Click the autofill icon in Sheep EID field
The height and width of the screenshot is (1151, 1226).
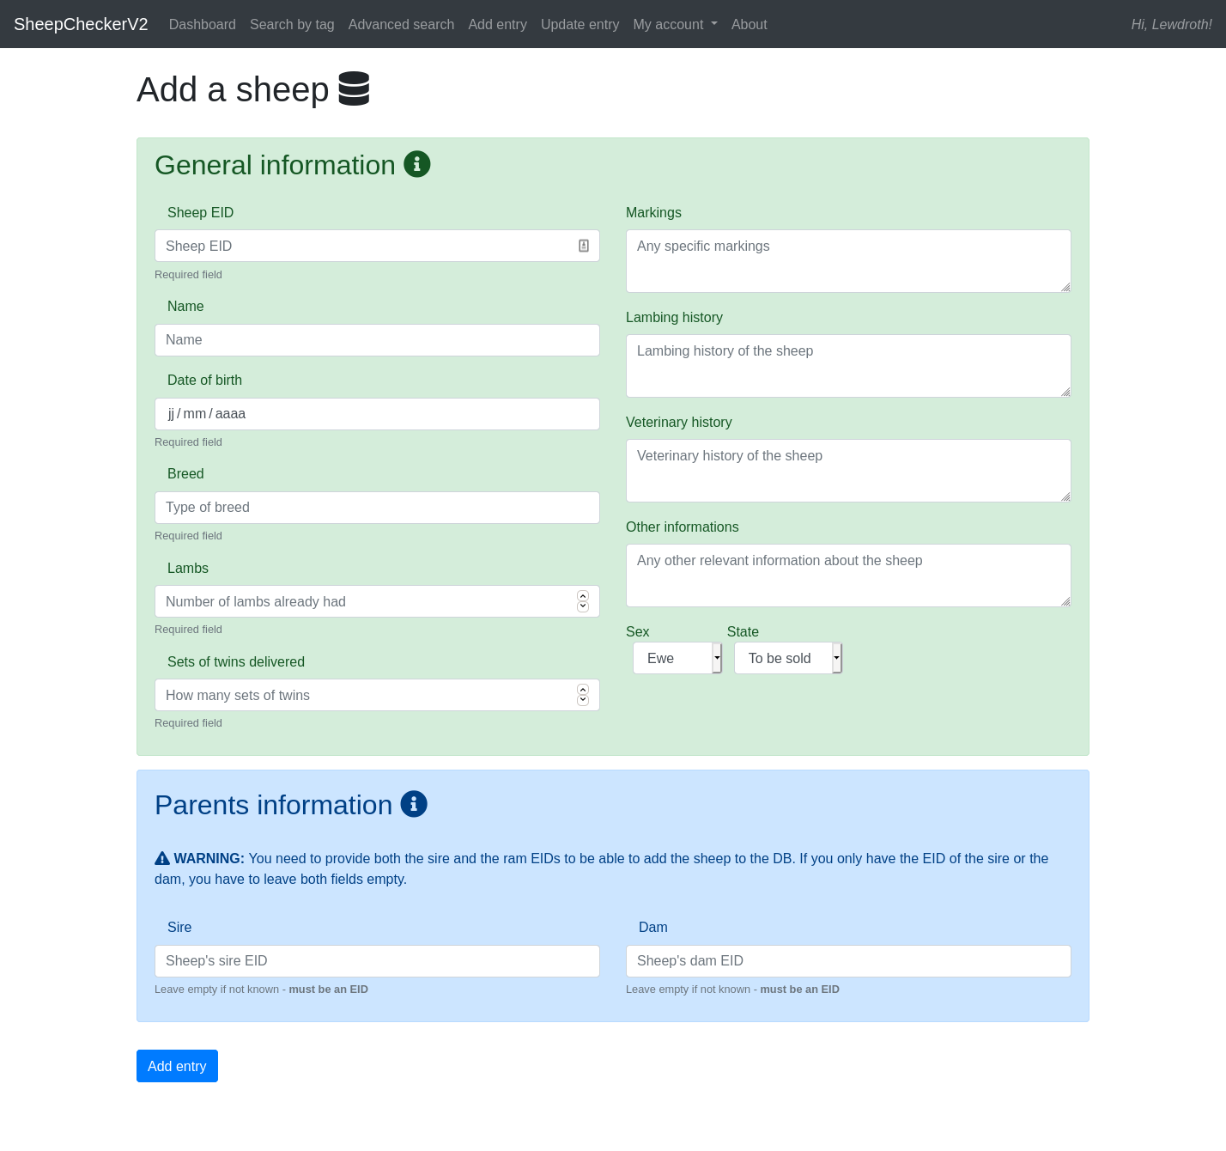(584, 246)
